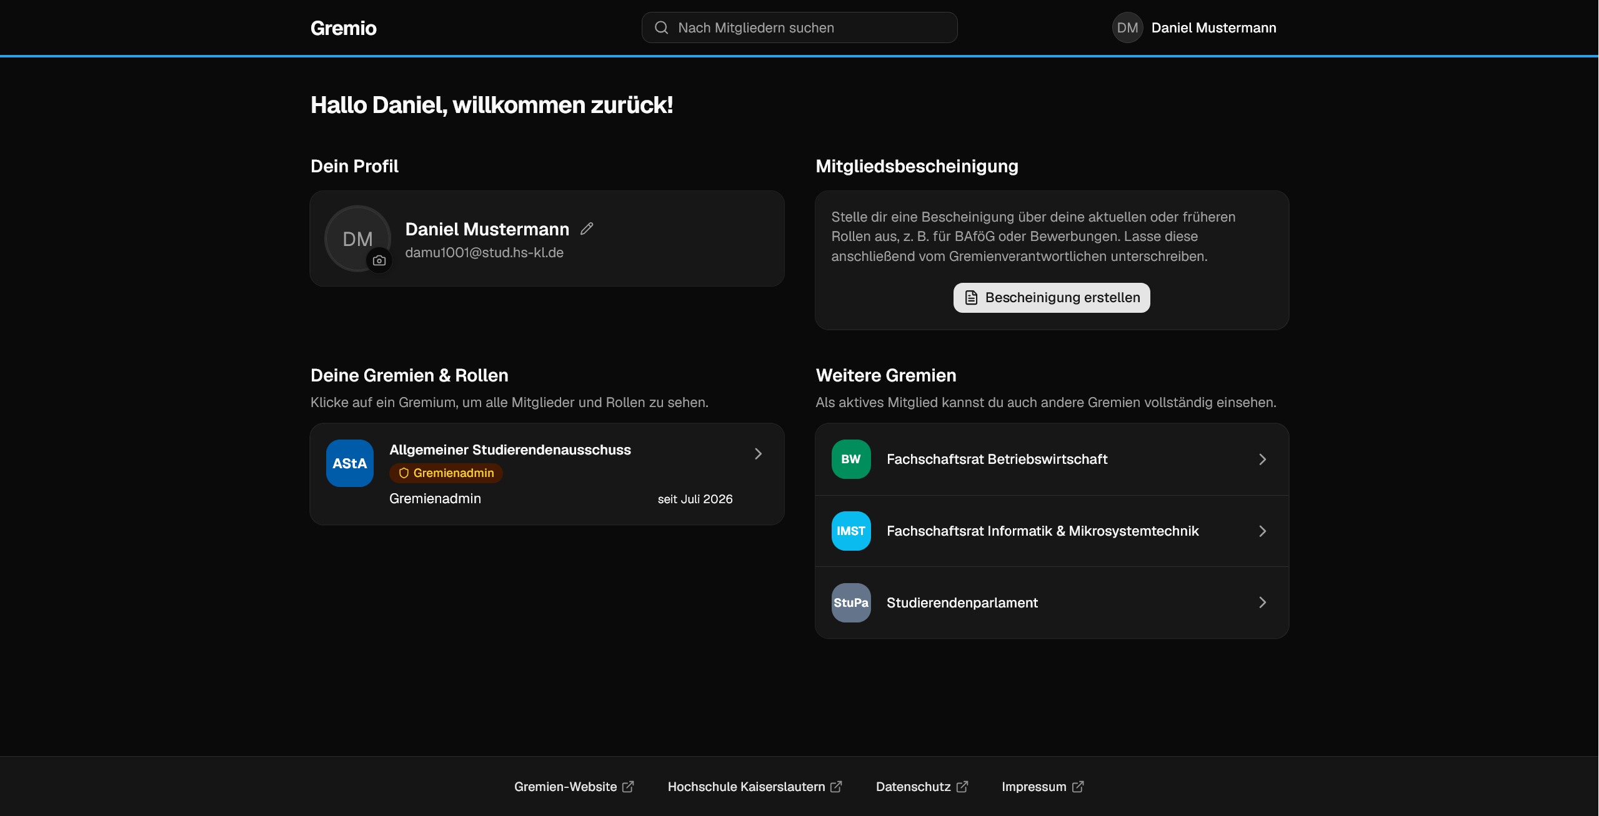Open Allgemeiner Studierendenausschuss card

tap(547, 474)
